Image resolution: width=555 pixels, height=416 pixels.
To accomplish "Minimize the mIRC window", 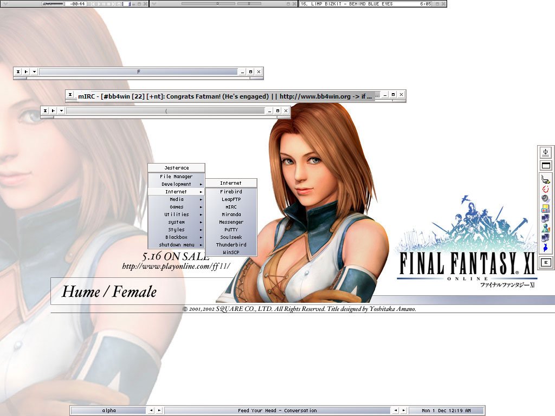I will [385, 94].
